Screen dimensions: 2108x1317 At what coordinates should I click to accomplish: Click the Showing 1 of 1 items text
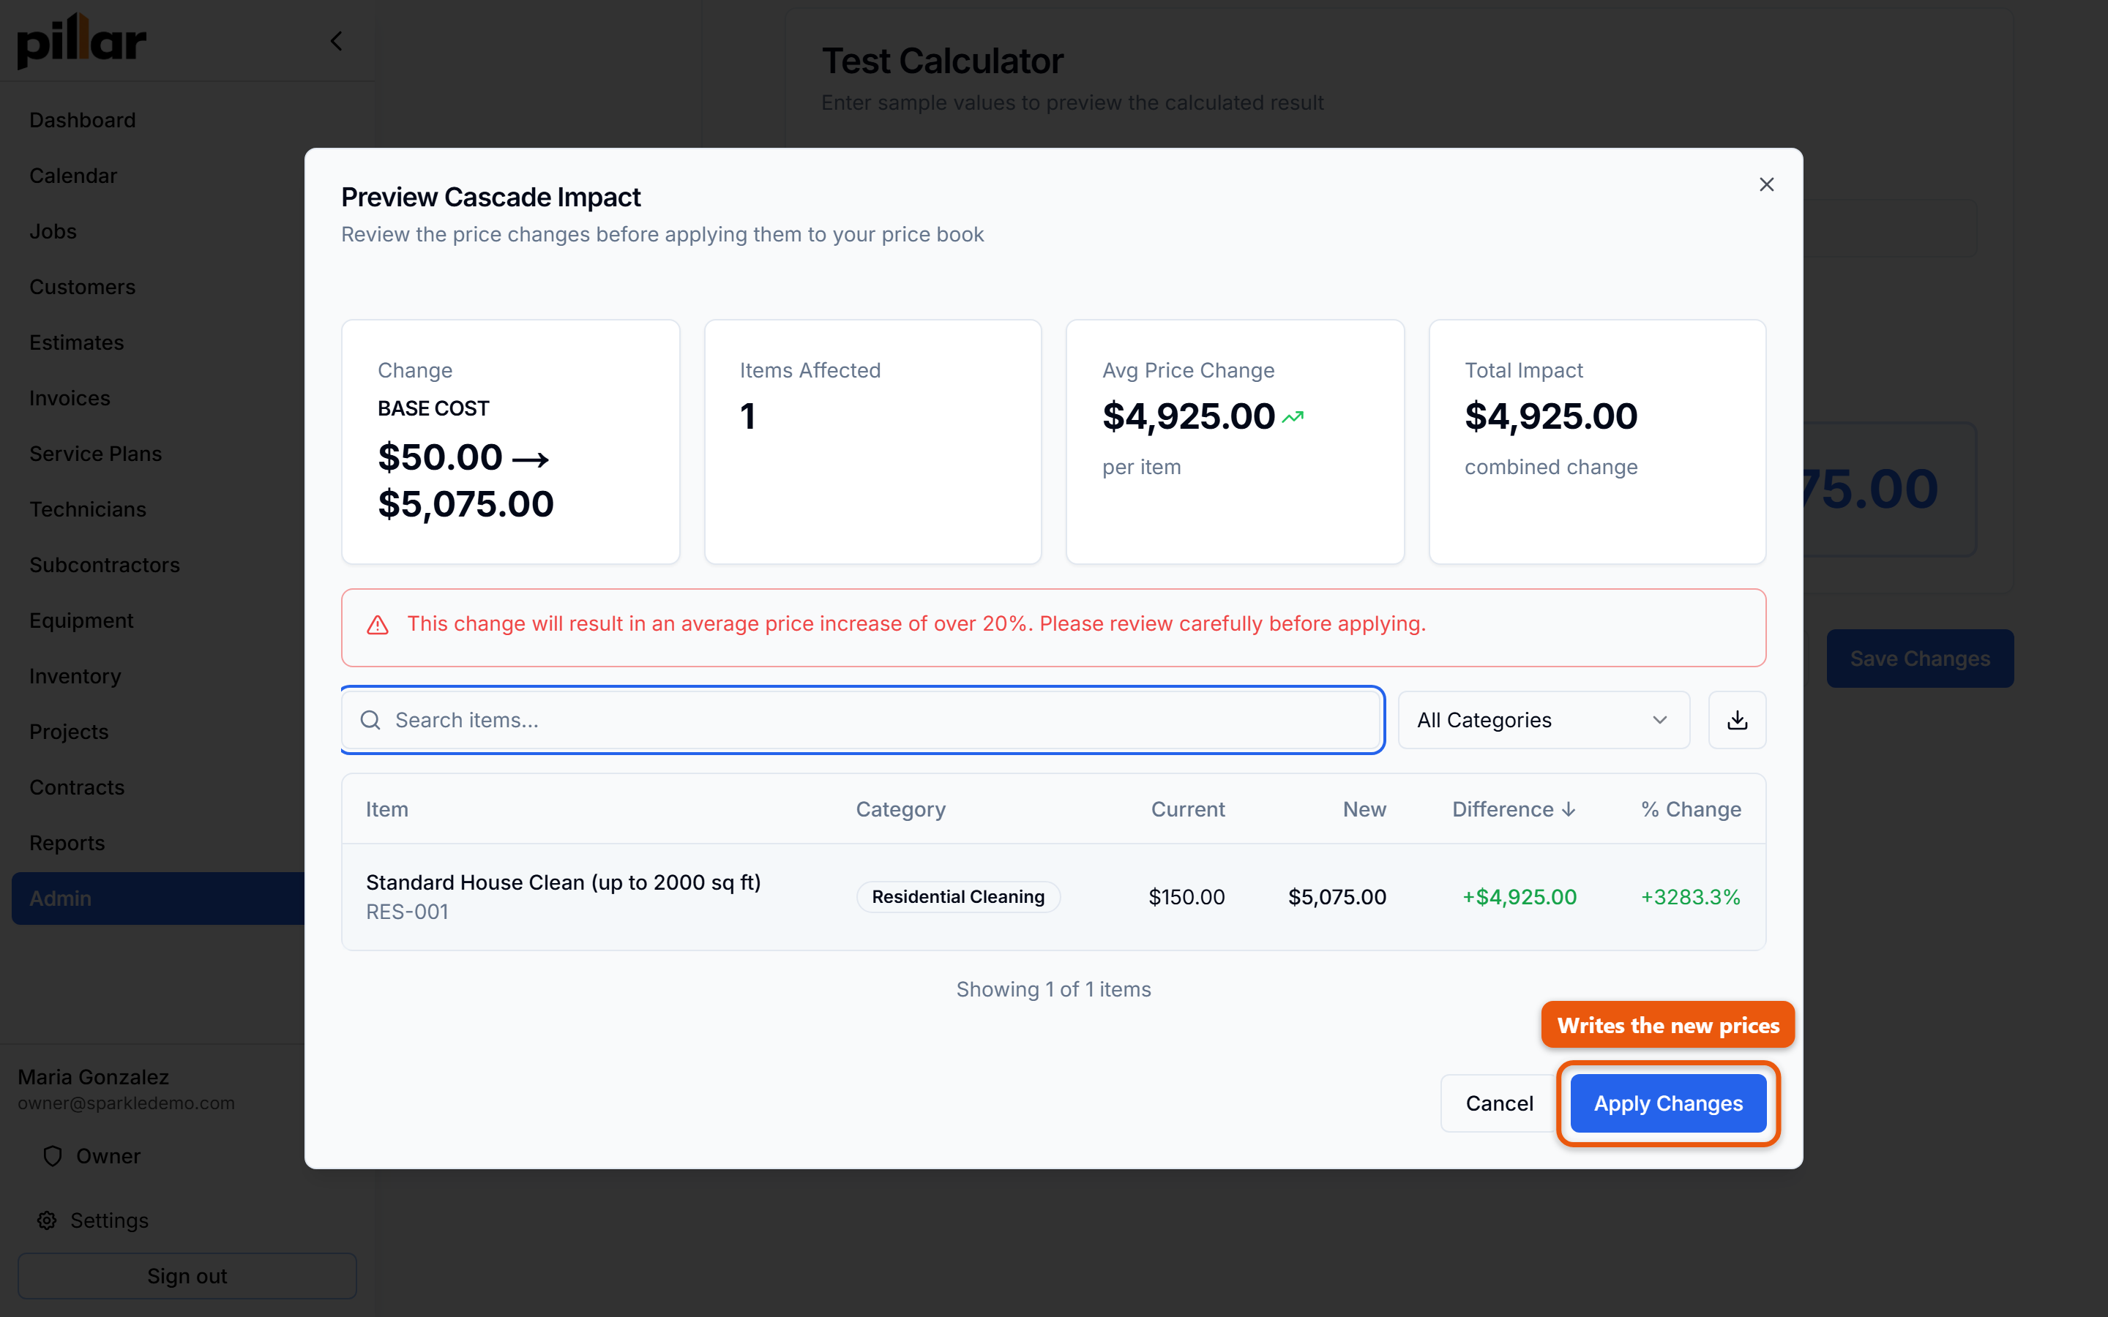(x=1053, y=989)
